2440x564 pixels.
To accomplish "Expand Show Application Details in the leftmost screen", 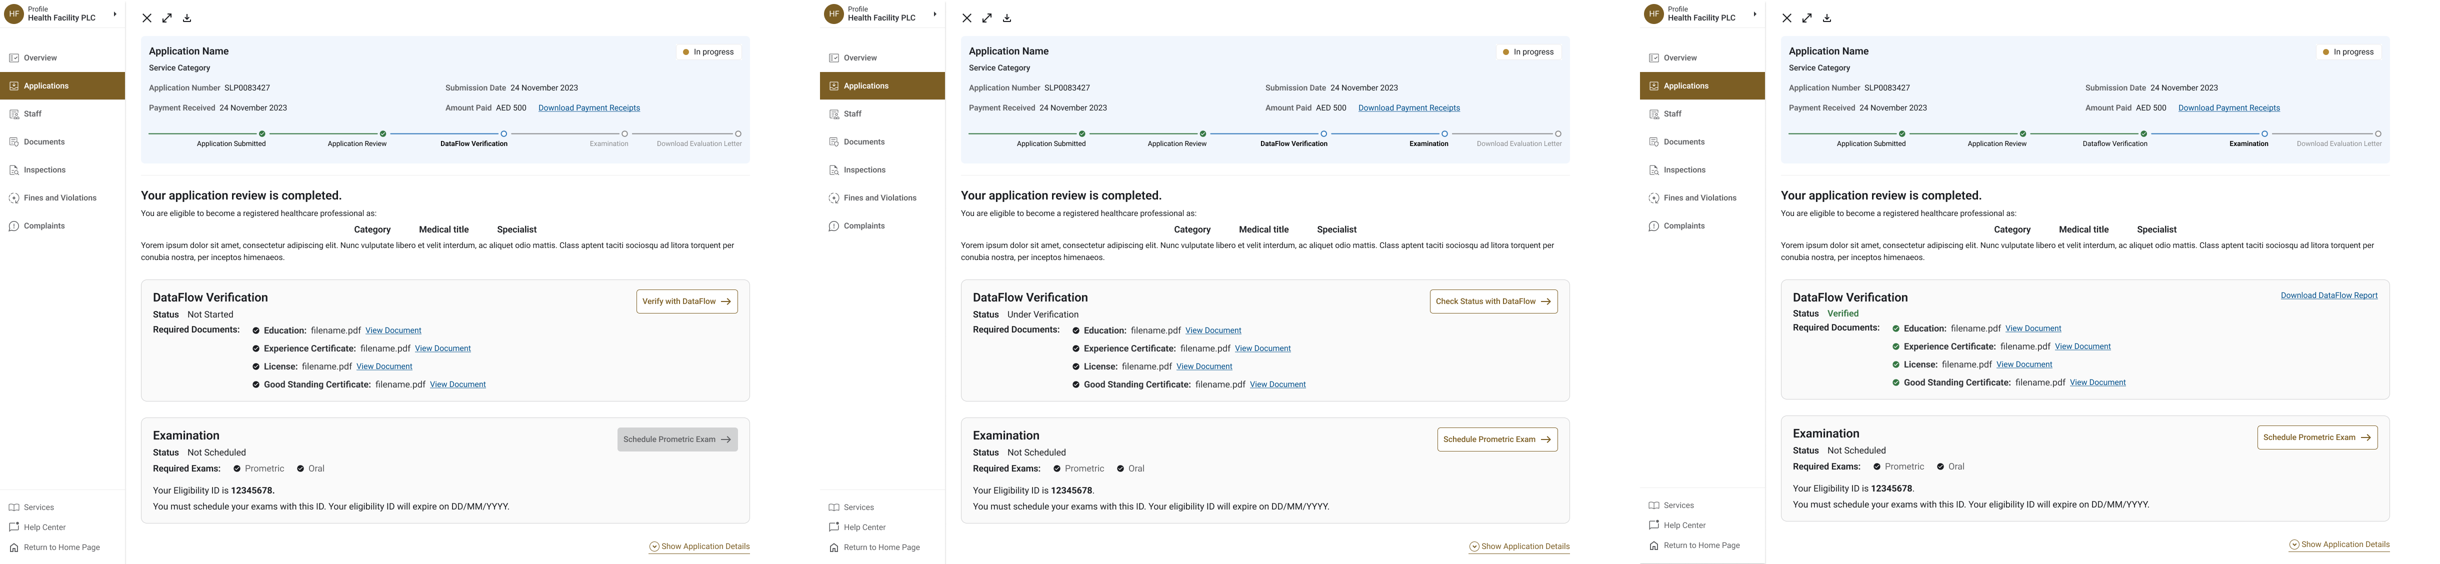I will pos(699,547).
